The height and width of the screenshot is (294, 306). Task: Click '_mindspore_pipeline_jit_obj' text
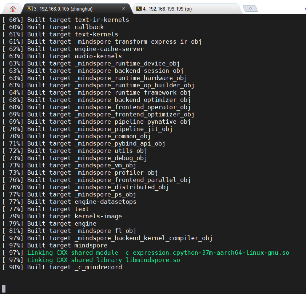point(124,129)
